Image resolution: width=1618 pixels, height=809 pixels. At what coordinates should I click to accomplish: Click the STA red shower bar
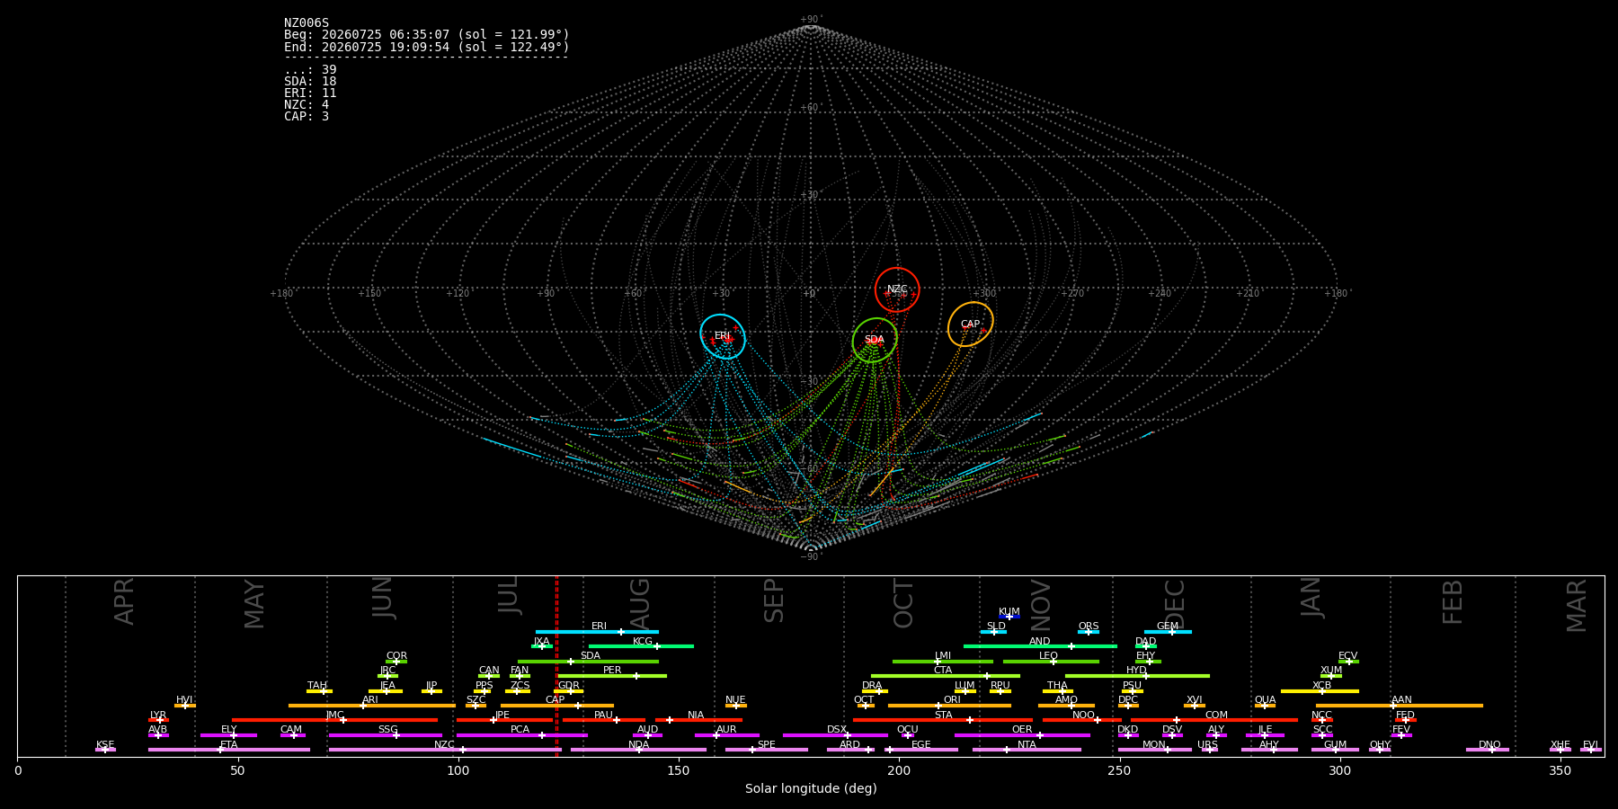pyautogui.click(x=943, y=720)
